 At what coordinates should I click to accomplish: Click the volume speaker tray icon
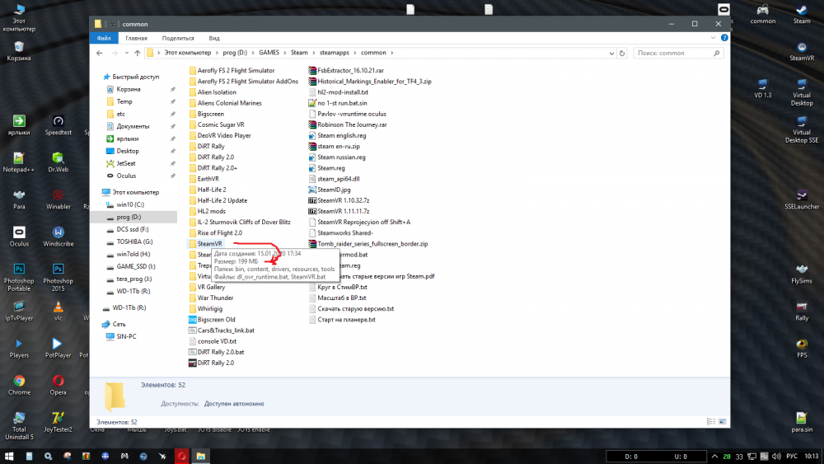point(776,456)
